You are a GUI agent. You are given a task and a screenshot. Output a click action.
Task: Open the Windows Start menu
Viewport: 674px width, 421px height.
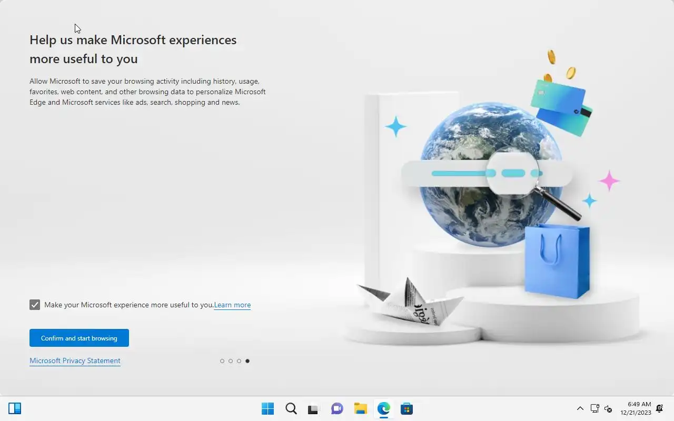click(x=267, y=408)
